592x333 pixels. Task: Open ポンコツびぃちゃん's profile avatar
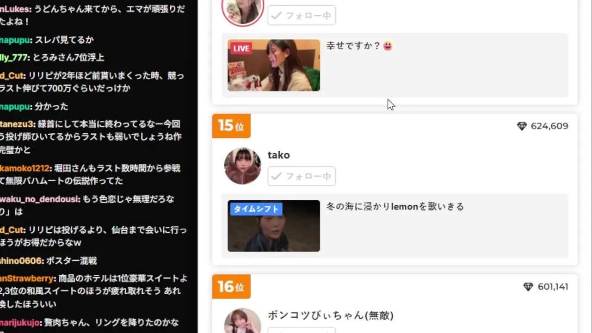[242, 321]
